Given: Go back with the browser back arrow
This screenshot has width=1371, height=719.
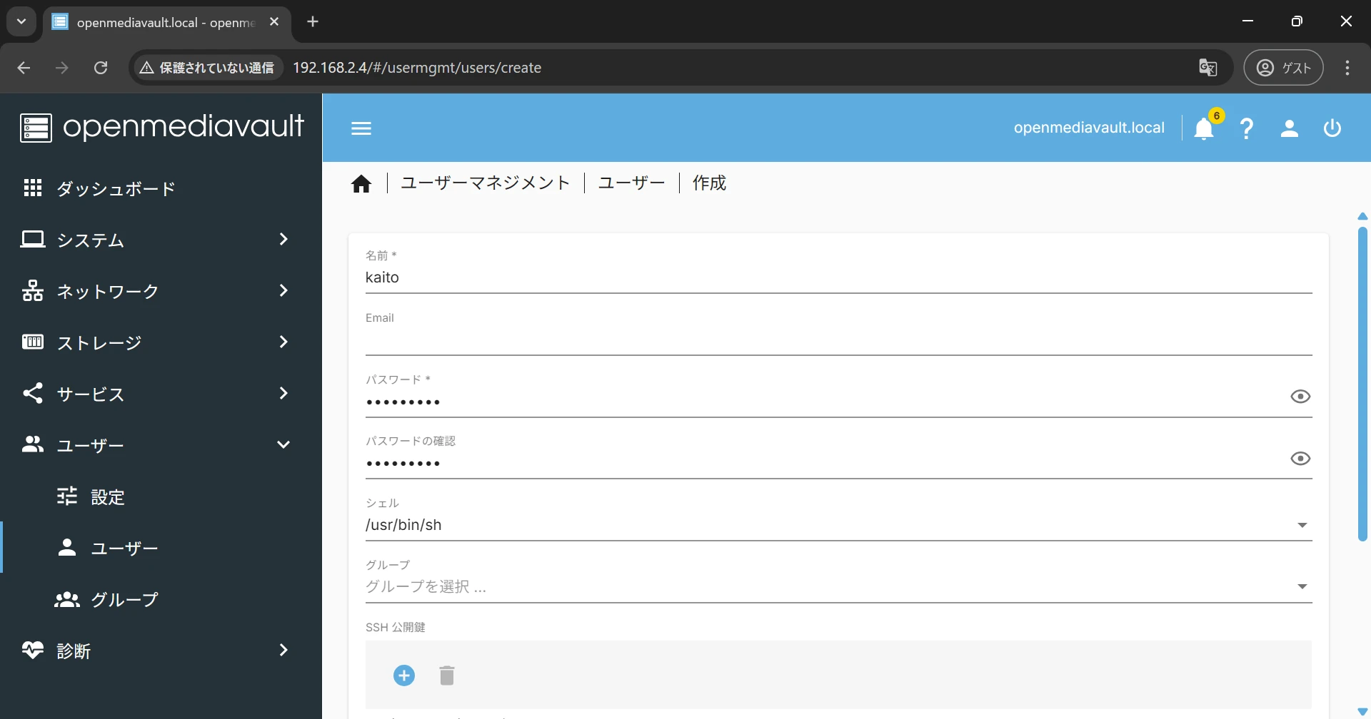Looking at the screenshot, I should coord(24,68).
